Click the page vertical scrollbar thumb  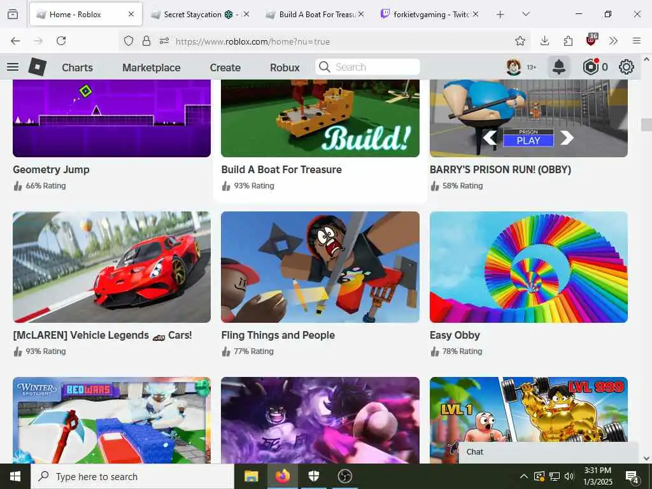pos(646,125)
